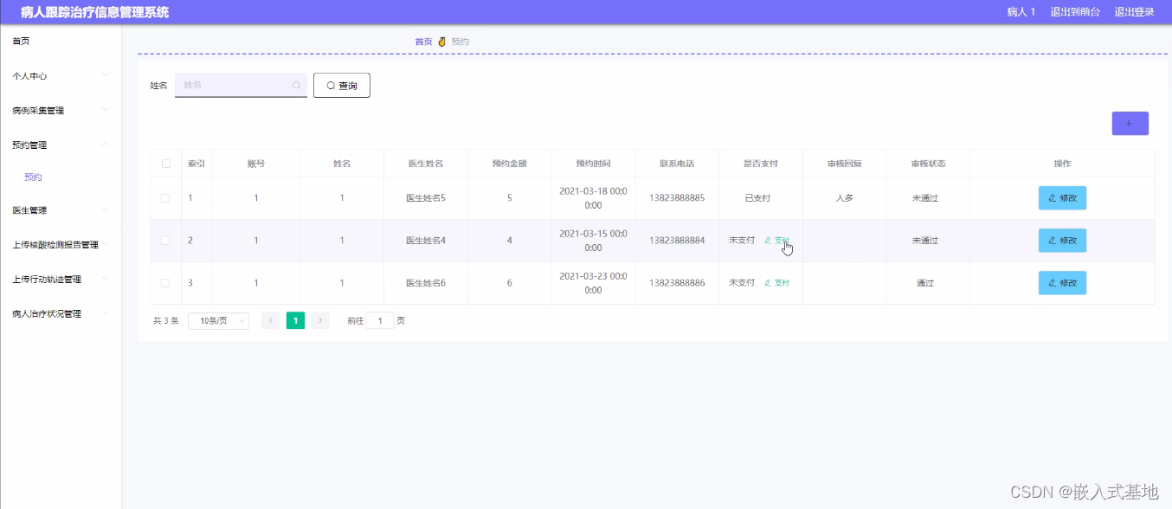Viewport: 1172px width, 509px height.
Task: Open the 首页 sidebar menu item
Action: click(x=22, y=42)
